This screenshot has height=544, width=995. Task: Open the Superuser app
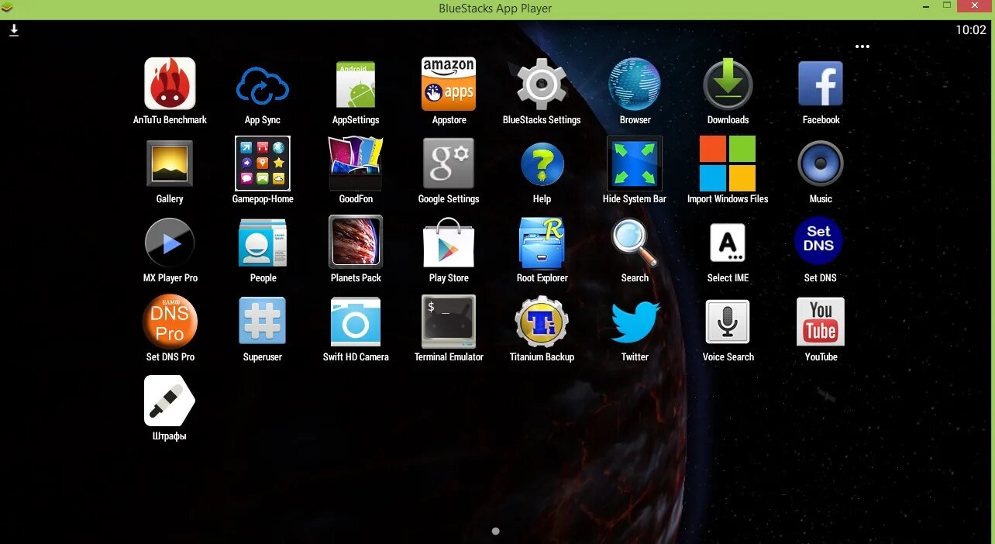point(263,321)
